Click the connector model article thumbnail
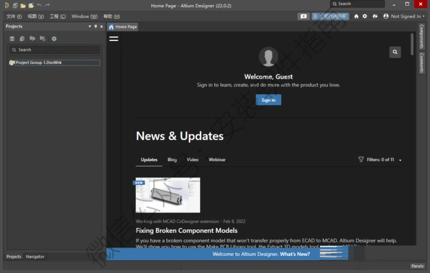430x273 pixels. pos(168,195)
